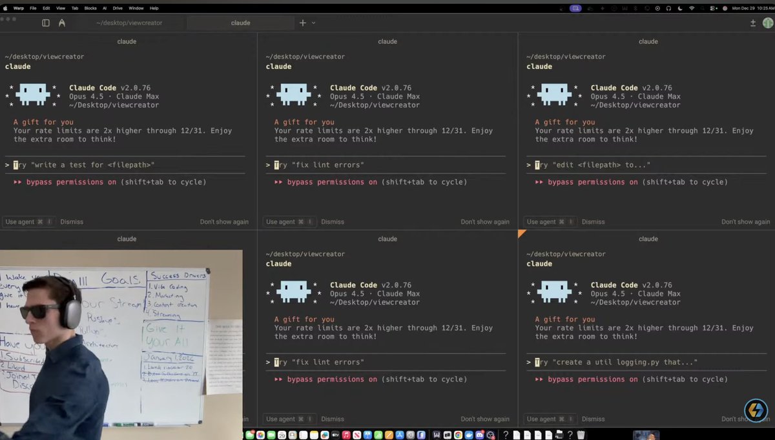
Task: Open the Help menu
Action: click(x=154, y=8)
